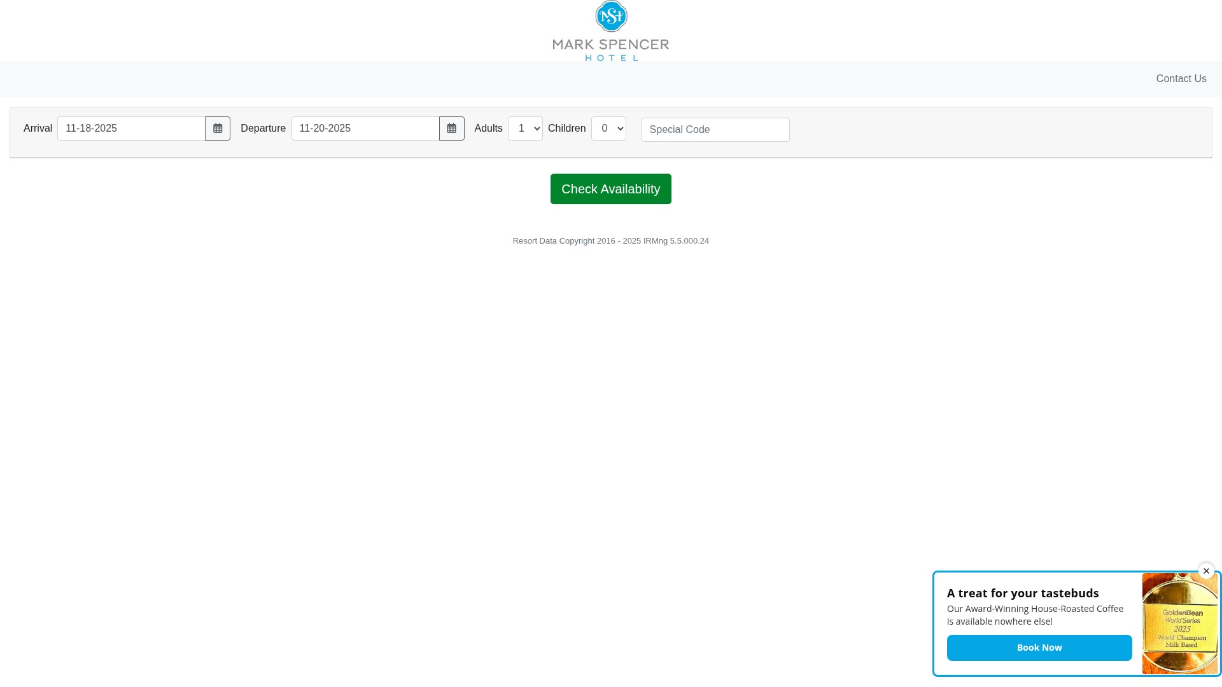Click the 'A treat for your tastebuds' heading
The width and height of the screenshot is (1222, 687).
tap(1023, 593)
